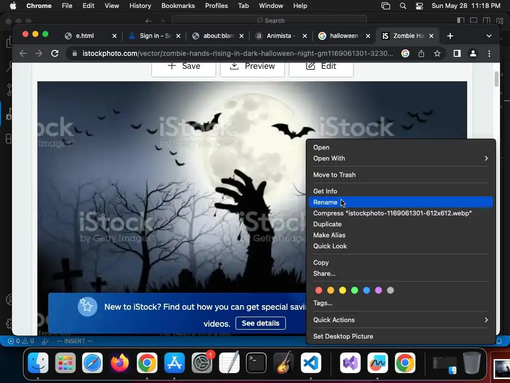This screenshot has width=510, height=383.
Task: Click the page vertical scrollbar thumb
Action: click(497, 79)
